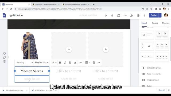Select the saree product image

pyautogui.click(x=30, y=46)
